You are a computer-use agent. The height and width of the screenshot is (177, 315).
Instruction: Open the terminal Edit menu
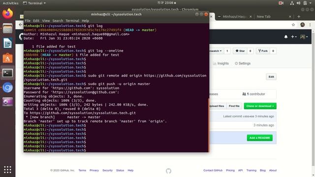coord(36,21)
